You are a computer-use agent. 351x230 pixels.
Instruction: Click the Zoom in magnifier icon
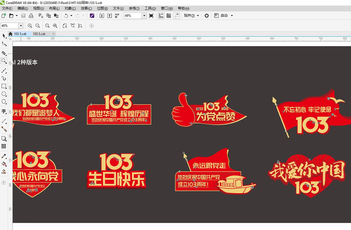30,26
